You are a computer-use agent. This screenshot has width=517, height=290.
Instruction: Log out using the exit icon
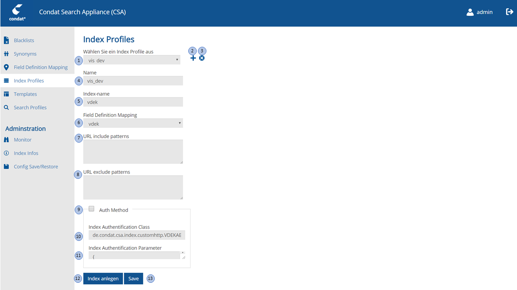510,12
